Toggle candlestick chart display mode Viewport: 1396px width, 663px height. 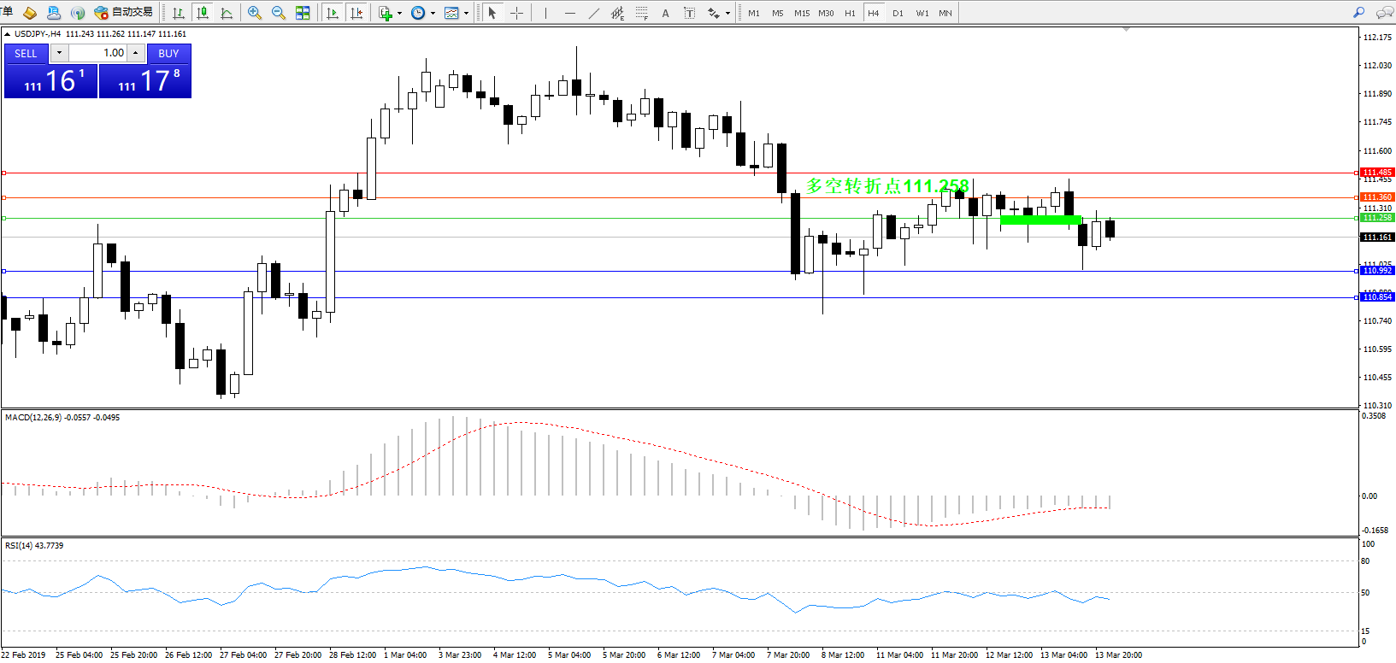click(203, 13)
